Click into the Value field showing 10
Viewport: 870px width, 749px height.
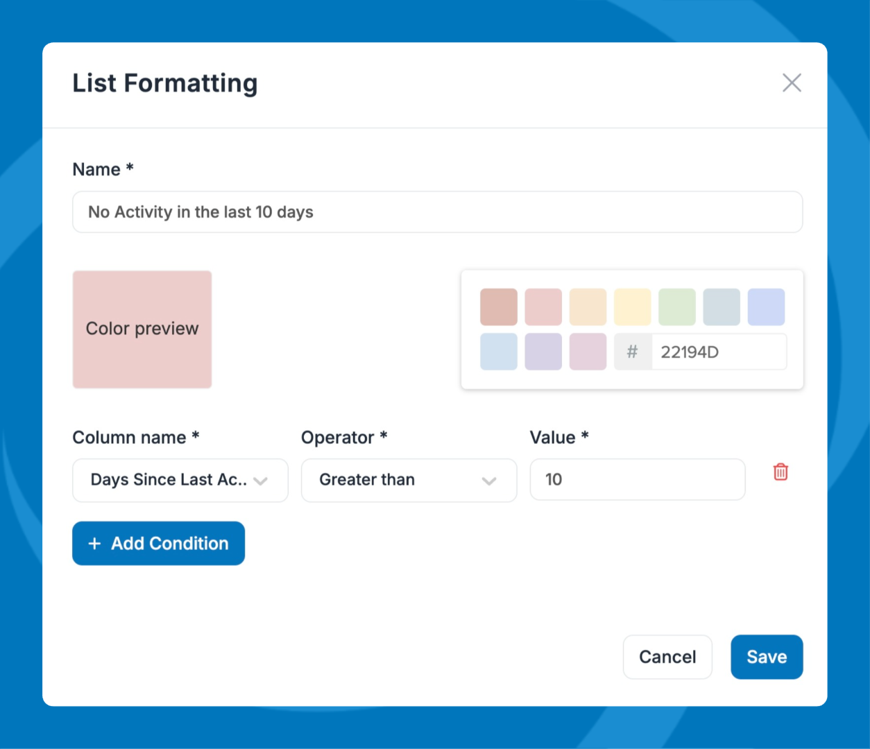[637, 479]
